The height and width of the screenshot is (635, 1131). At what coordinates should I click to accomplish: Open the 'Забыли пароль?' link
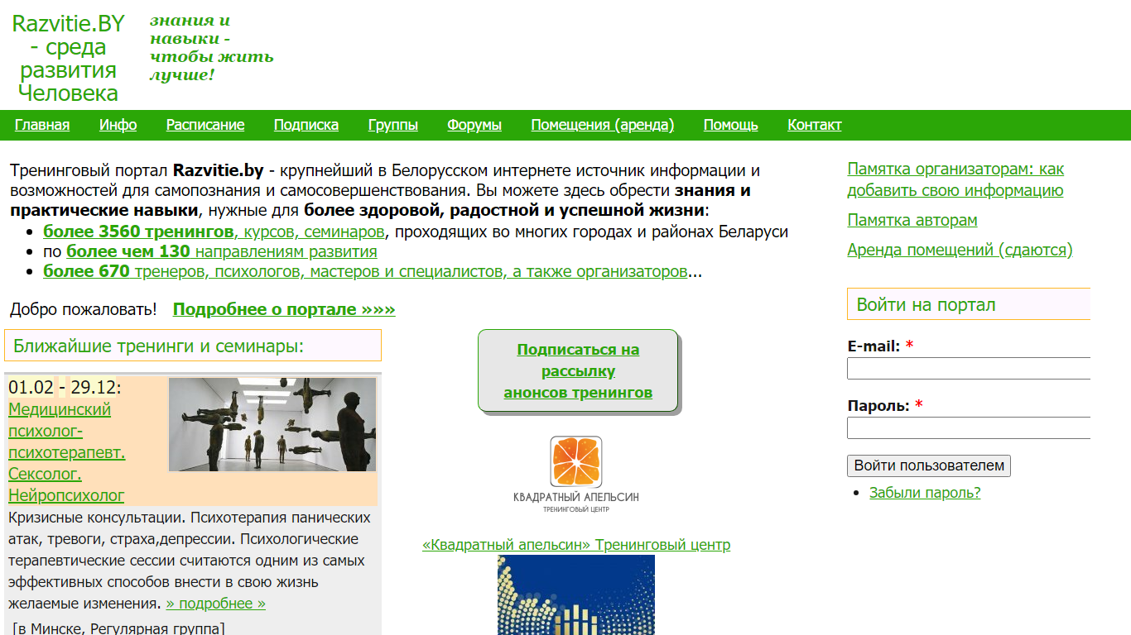(925, 493)
